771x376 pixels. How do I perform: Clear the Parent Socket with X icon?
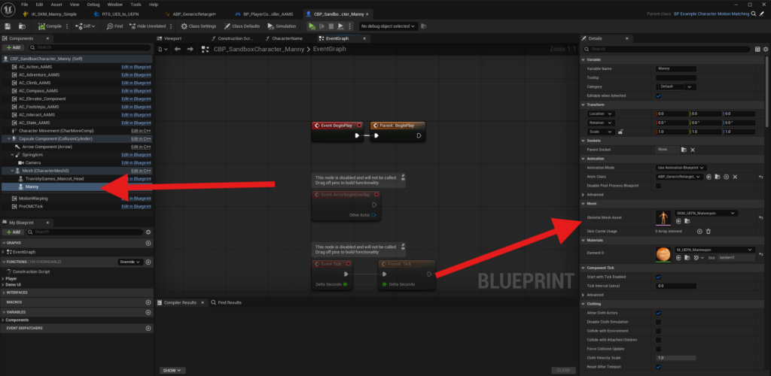coord(693,150)
